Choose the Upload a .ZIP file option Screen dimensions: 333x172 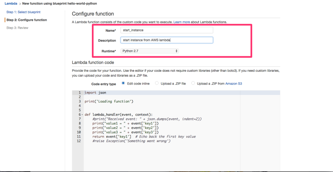tap(157, 83)
